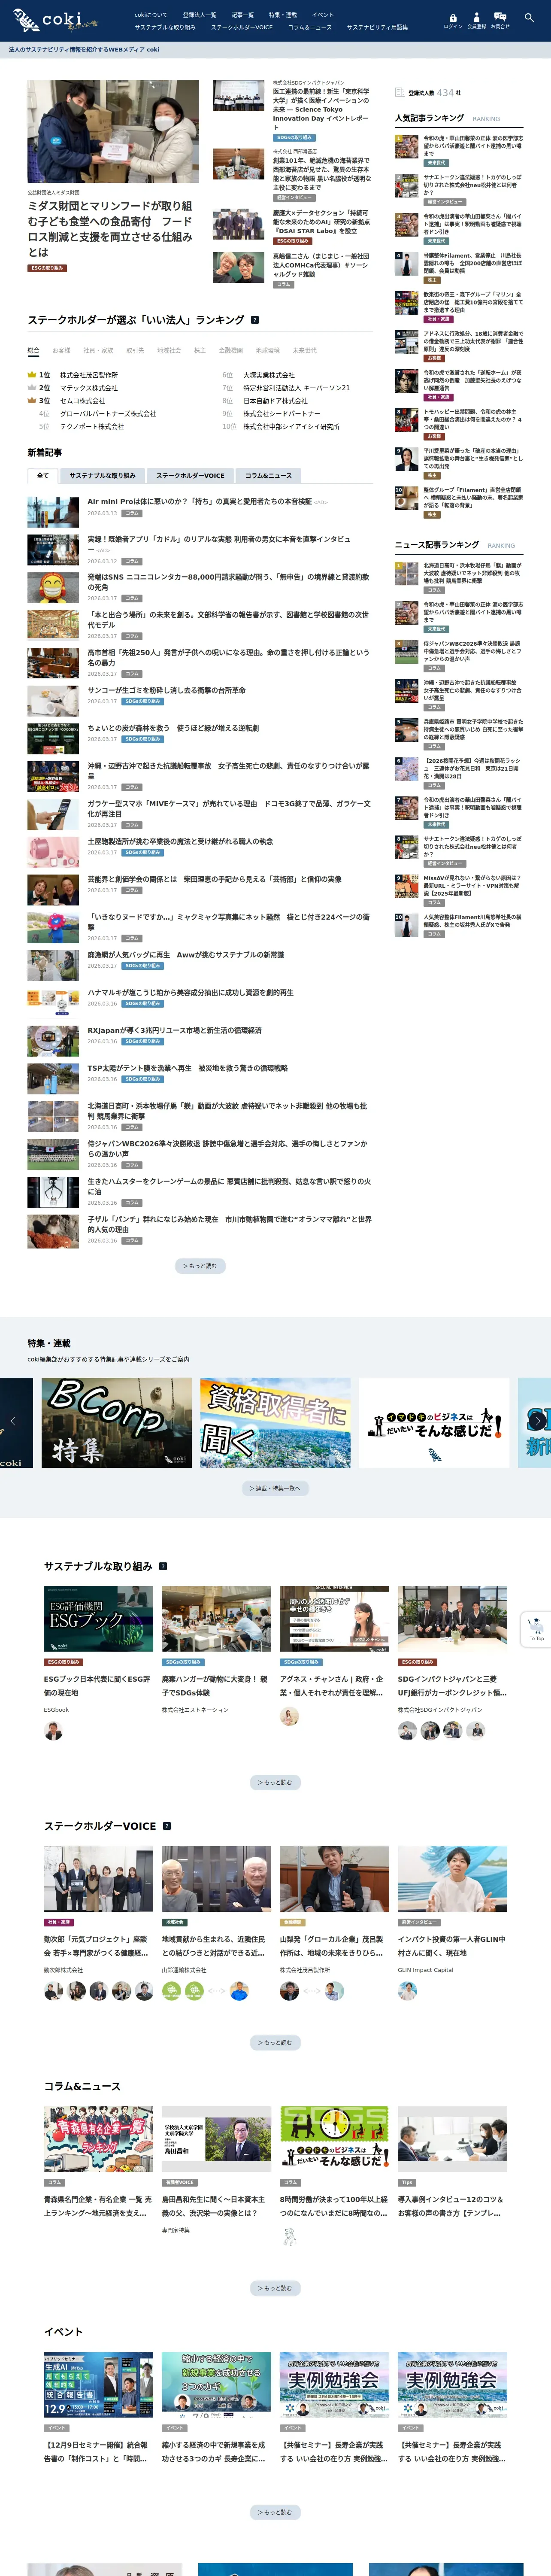This screenshot has height=2576, width=551.
Task: Open 資格取得者に聞く carousel banner
Action: tap(275, 1422)
